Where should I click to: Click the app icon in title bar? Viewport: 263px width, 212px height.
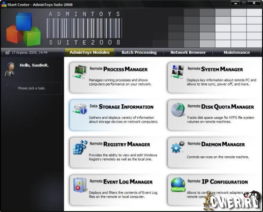[x=4, y=4]
